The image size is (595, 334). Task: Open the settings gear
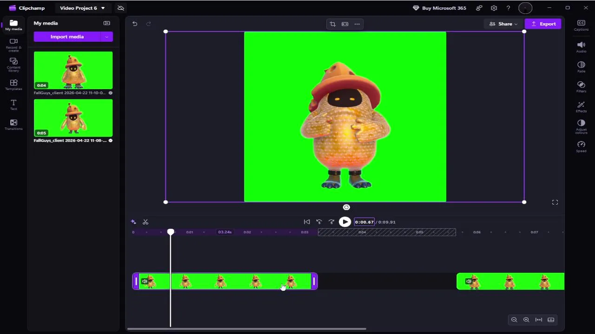(x=494, y=8)
